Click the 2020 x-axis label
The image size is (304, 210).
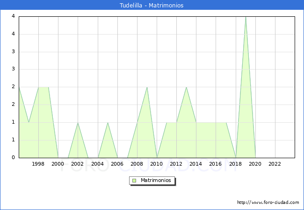tap(255, 164)
